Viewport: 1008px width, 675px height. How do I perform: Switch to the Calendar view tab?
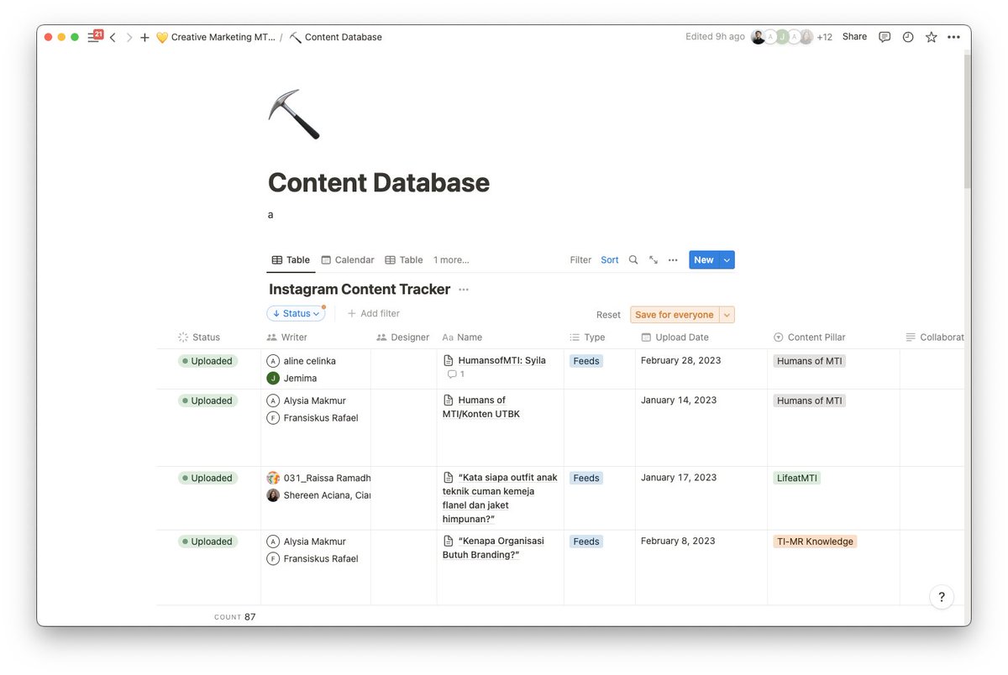tap(348, 260)
